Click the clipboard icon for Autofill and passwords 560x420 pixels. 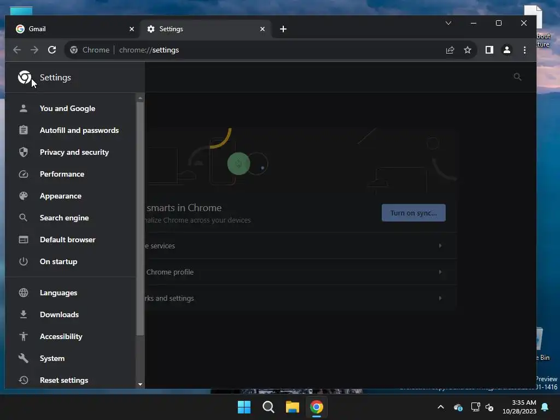23,130
